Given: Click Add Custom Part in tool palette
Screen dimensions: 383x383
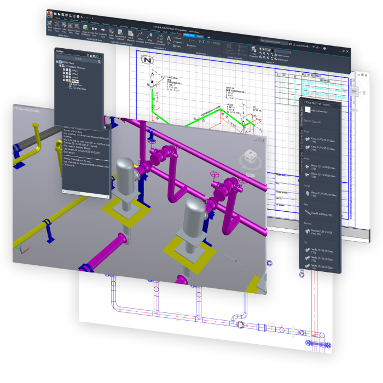Looking at the screenshot, I should 317,111.
